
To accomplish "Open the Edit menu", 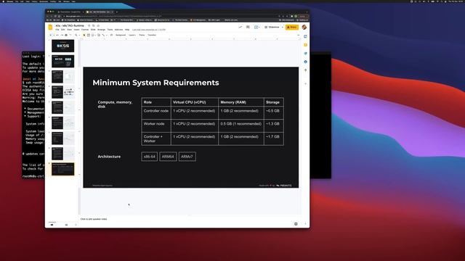I will click(63, 30).
